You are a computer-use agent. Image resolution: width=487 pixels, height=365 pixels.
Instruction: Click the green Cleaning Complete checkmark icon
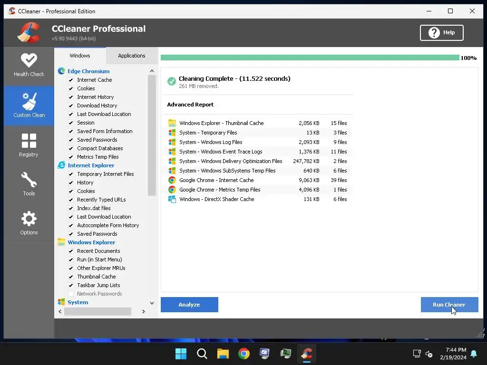tap(171, 81)
